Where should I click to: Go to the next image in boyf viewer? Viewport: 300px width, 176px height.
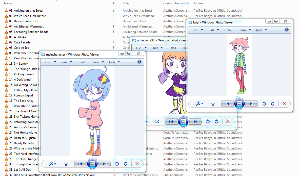(251, 104)
